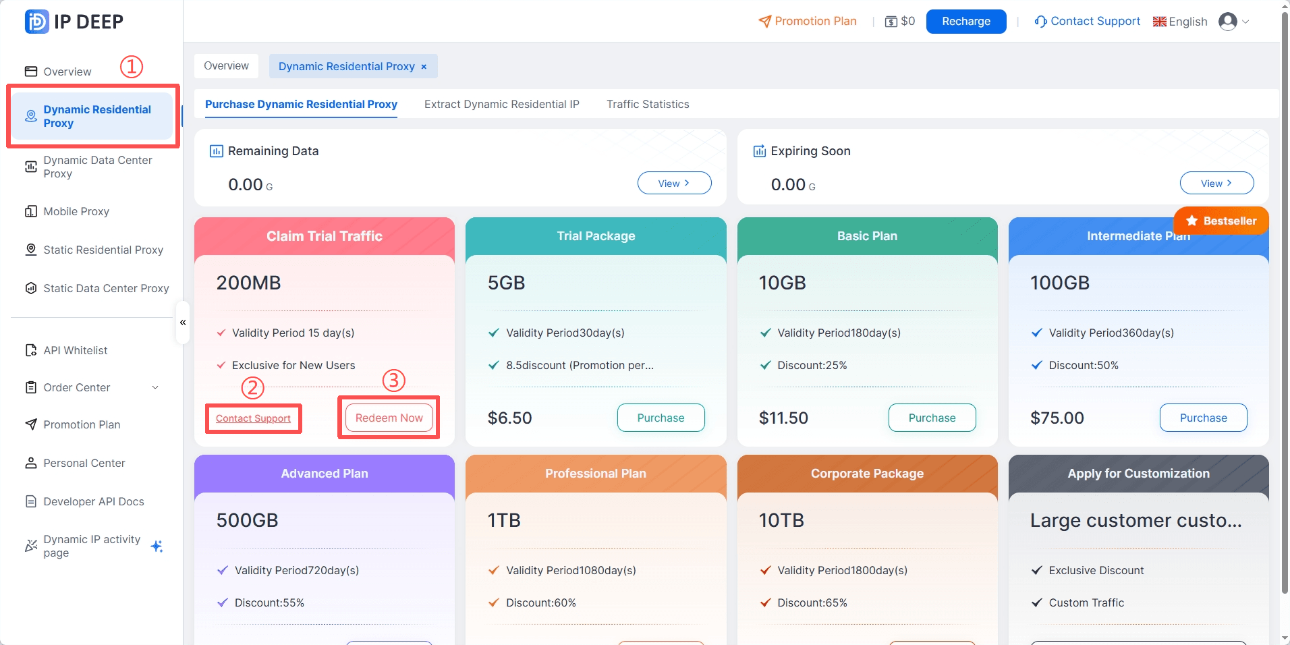Viewport: 1290px width, 645px height.
Task: Click the wallet balance $0 icon
Action: 891,22
